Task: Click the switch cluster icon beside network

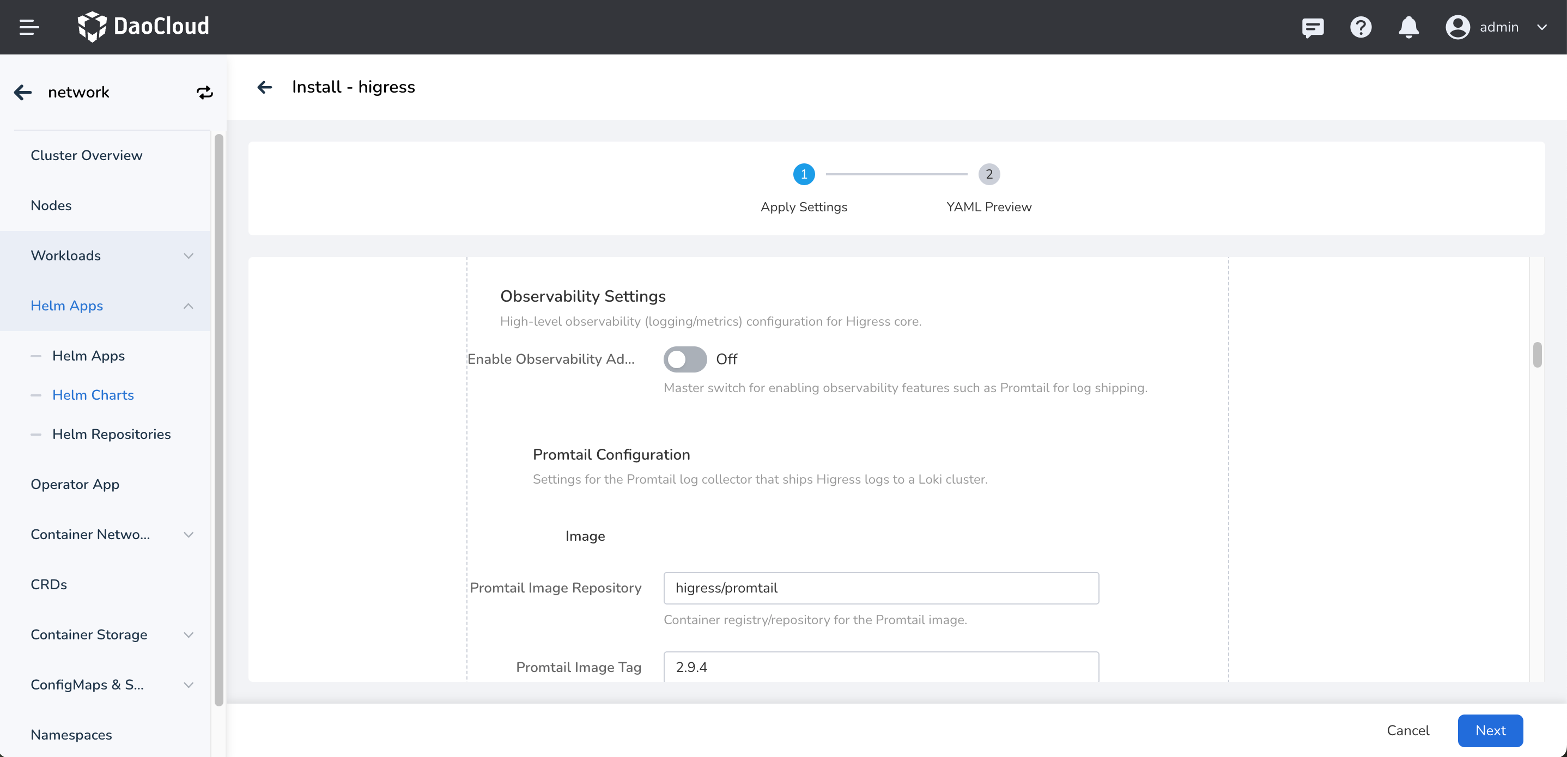Action: pos(204,93)
